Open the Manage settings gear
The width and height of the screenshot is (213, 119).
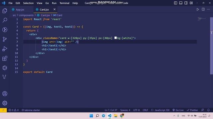click(5, 103)
